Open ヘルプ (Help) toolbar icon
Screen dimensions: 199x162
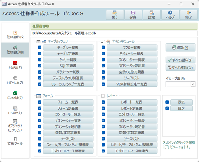point(170,15)
